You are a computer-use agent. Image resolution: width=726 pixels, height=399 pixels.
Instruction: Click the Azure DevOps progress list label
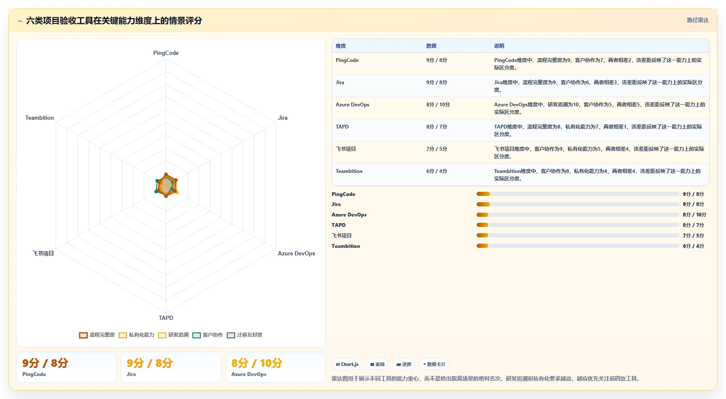pos(349,215)
